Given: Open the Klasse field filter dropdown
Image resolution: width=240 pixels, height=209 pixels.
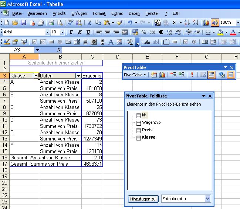Looking at the screenshot, I should [36, 76].
